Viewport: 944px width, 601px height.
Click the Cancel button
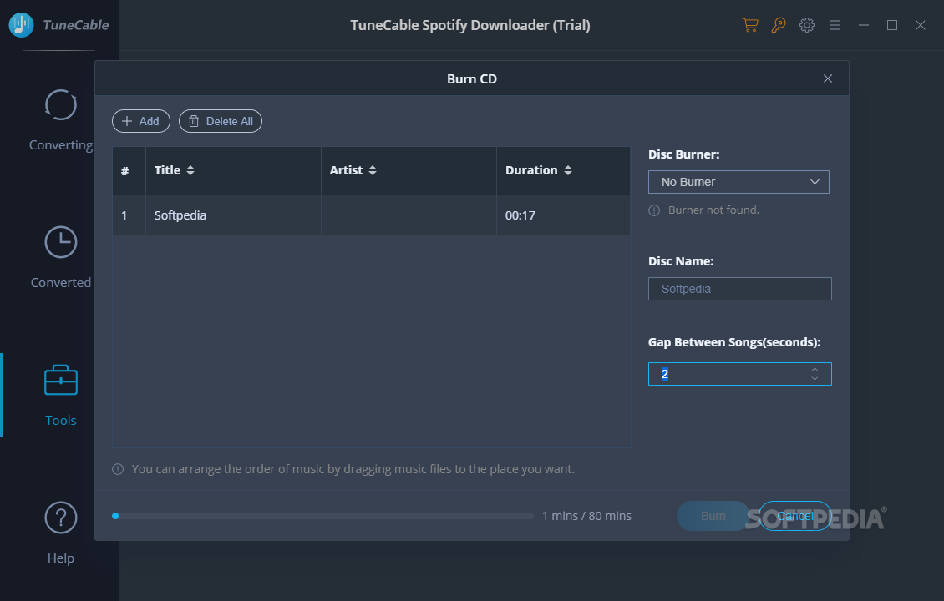[x=794, y=516]
